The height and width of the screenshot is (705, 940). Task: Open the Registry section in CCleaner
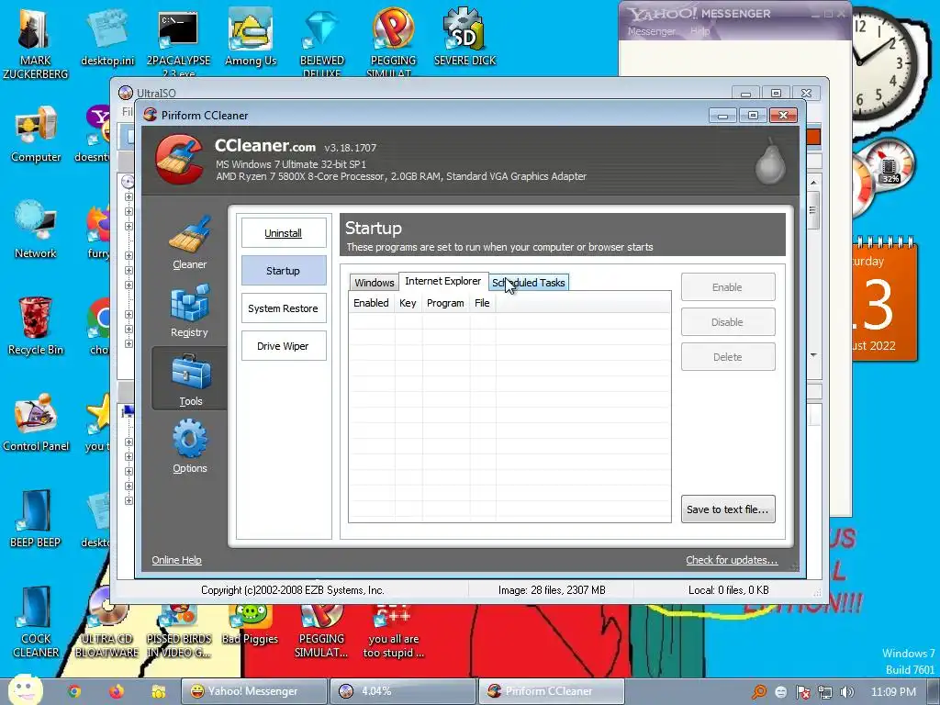pos(189,310)
